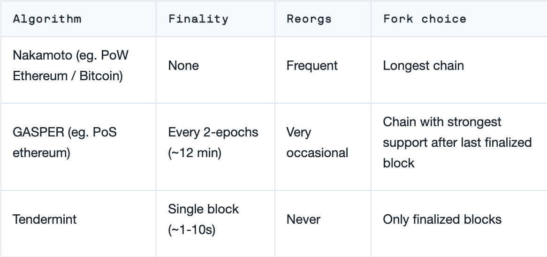Viewport: 547px width, 257px height.
Task: Click the '(~1-10s)' text
Action: [191, 231]
